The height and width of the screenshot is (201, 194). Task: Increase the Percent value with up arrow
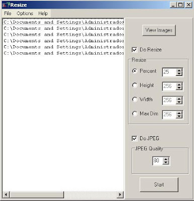[179, 70]
